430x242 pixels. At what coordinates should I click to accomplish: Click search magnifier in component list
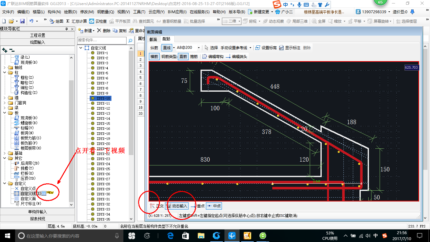130,41
